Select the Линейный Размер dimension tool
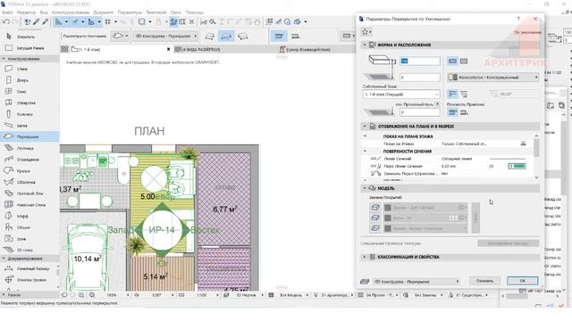 (29, 268)
